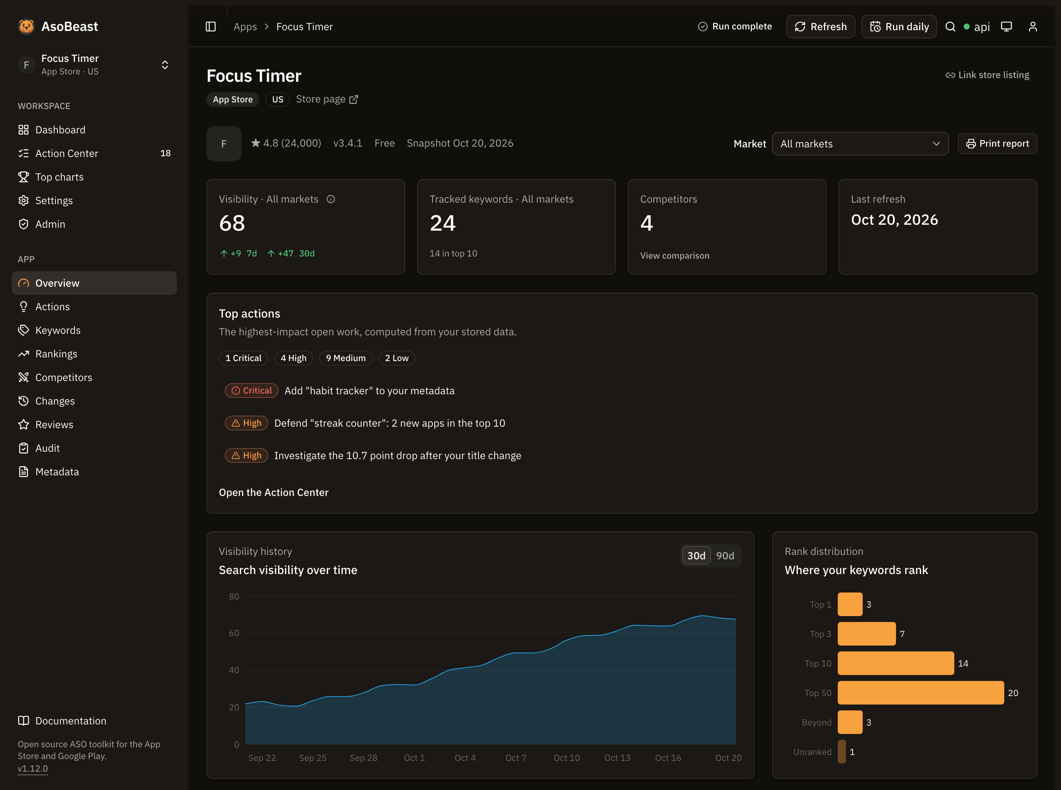
Task: Click the Run daily button
Action: 899,27
